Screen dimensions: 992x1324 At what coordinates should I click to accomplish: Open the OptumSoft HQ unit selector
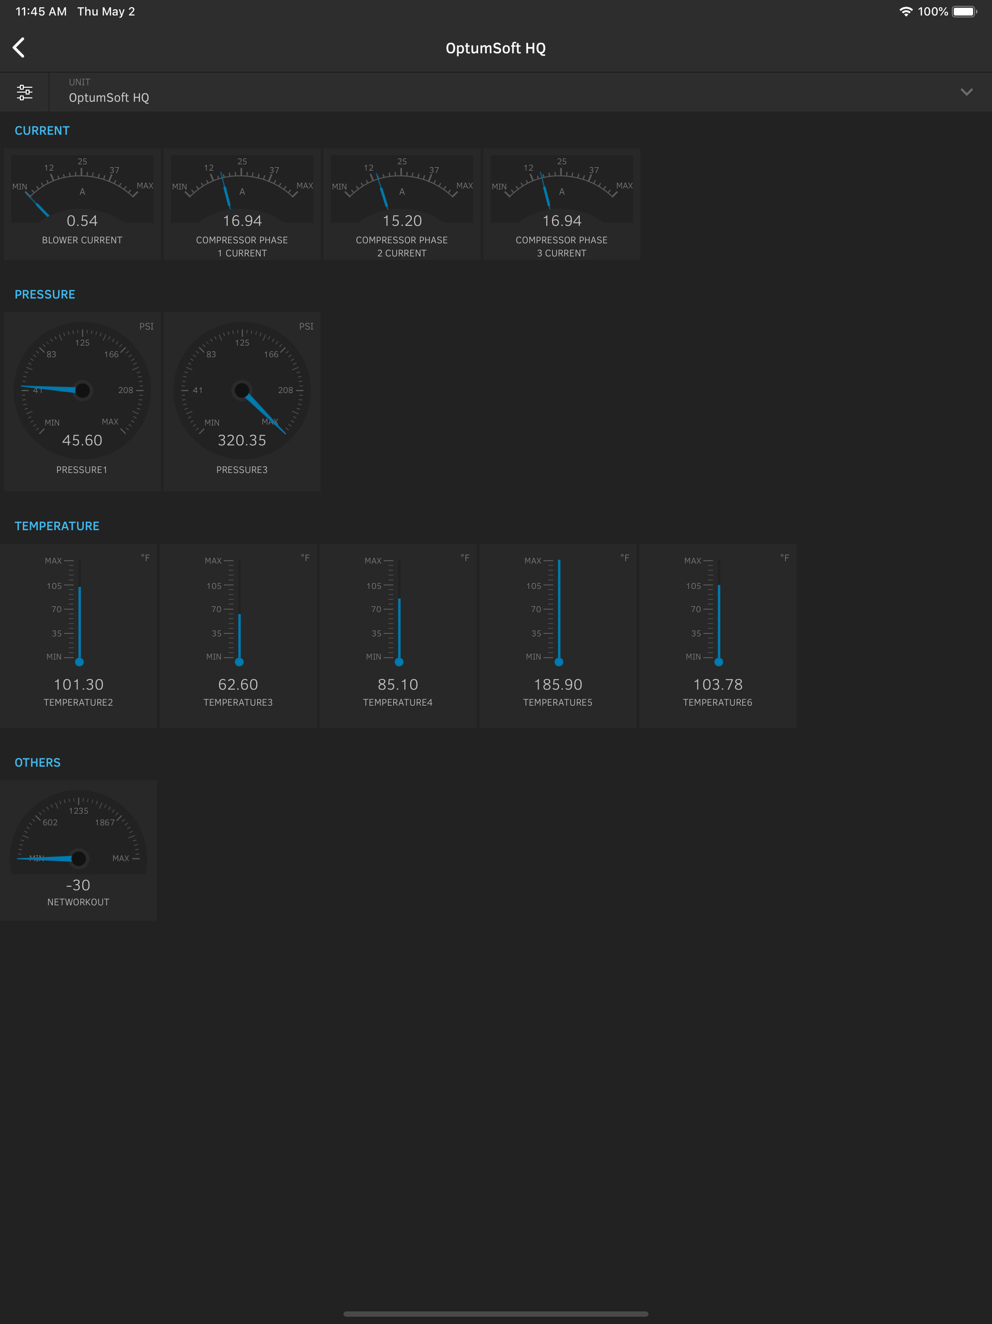coord(520,92)
